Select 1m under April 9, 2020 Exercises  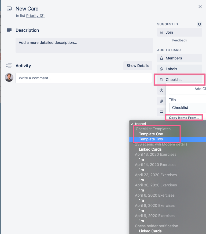point(168,221)
